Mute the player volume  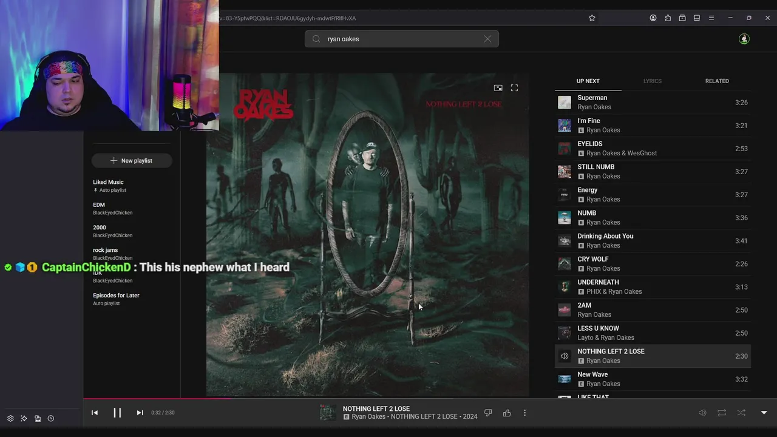click(x=702, y=413)
